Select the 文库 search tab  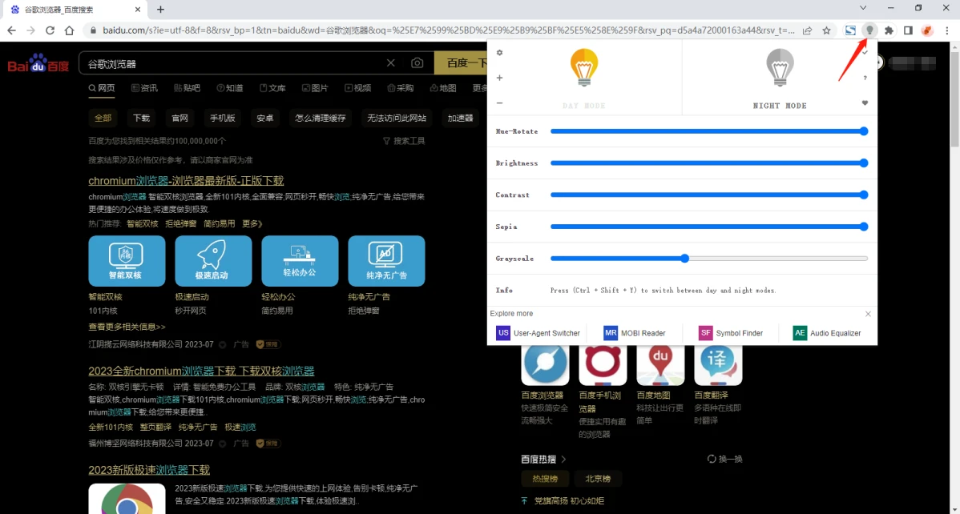(272, 88)
